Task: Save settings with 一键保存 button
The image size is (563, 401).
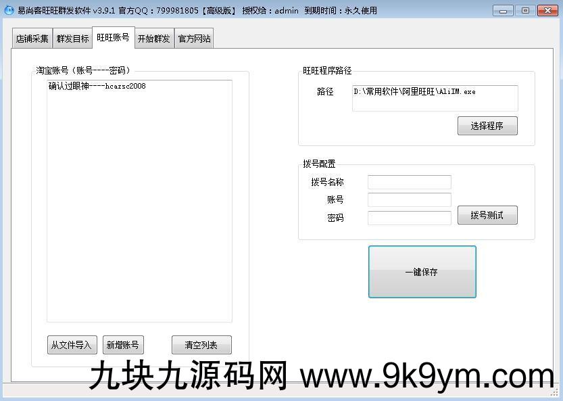Action: (x=422, y=272)
